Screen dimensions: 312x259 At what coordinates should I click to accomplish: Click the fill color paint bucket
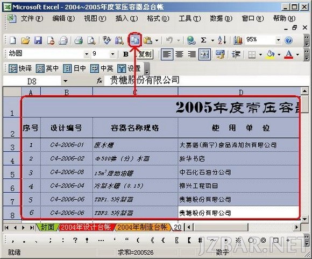(x=270, y=54)
